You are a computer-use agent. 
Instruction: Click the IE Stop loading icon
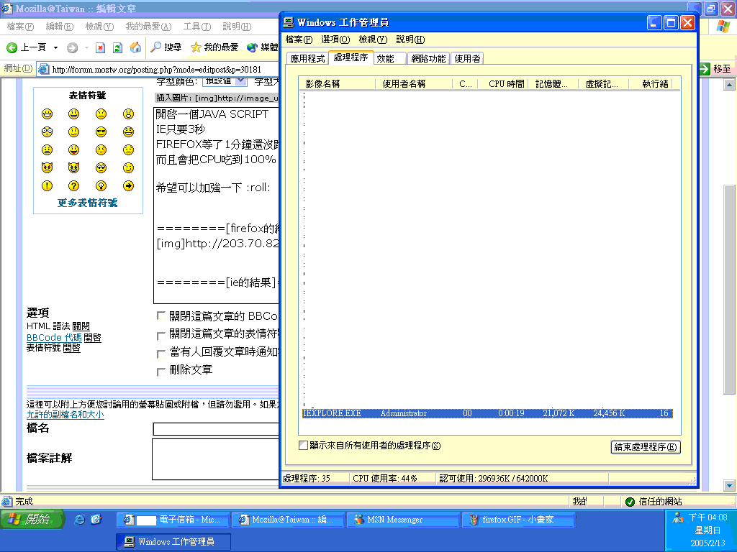coord(100,47)
